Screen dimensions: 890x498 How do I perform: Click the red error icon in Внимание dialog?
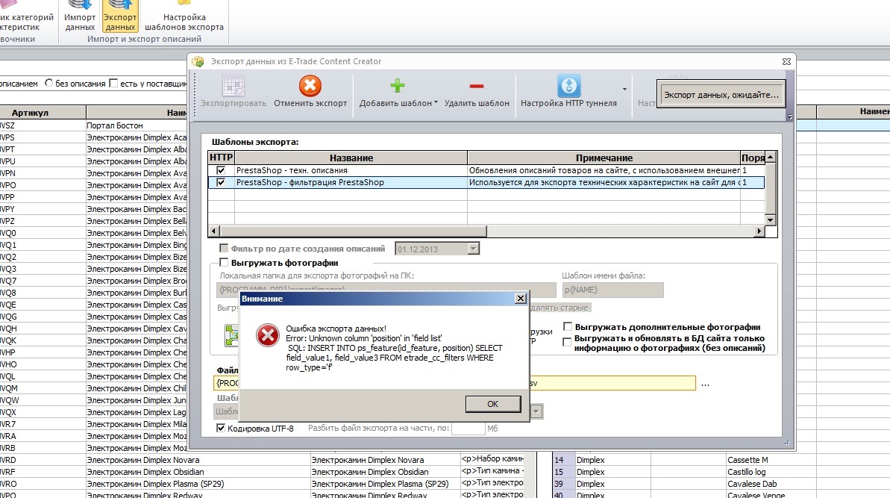(267, 335)
